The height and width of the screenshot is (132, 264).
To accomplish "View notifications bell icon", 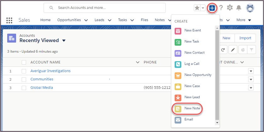I will [x=239, y=8].
